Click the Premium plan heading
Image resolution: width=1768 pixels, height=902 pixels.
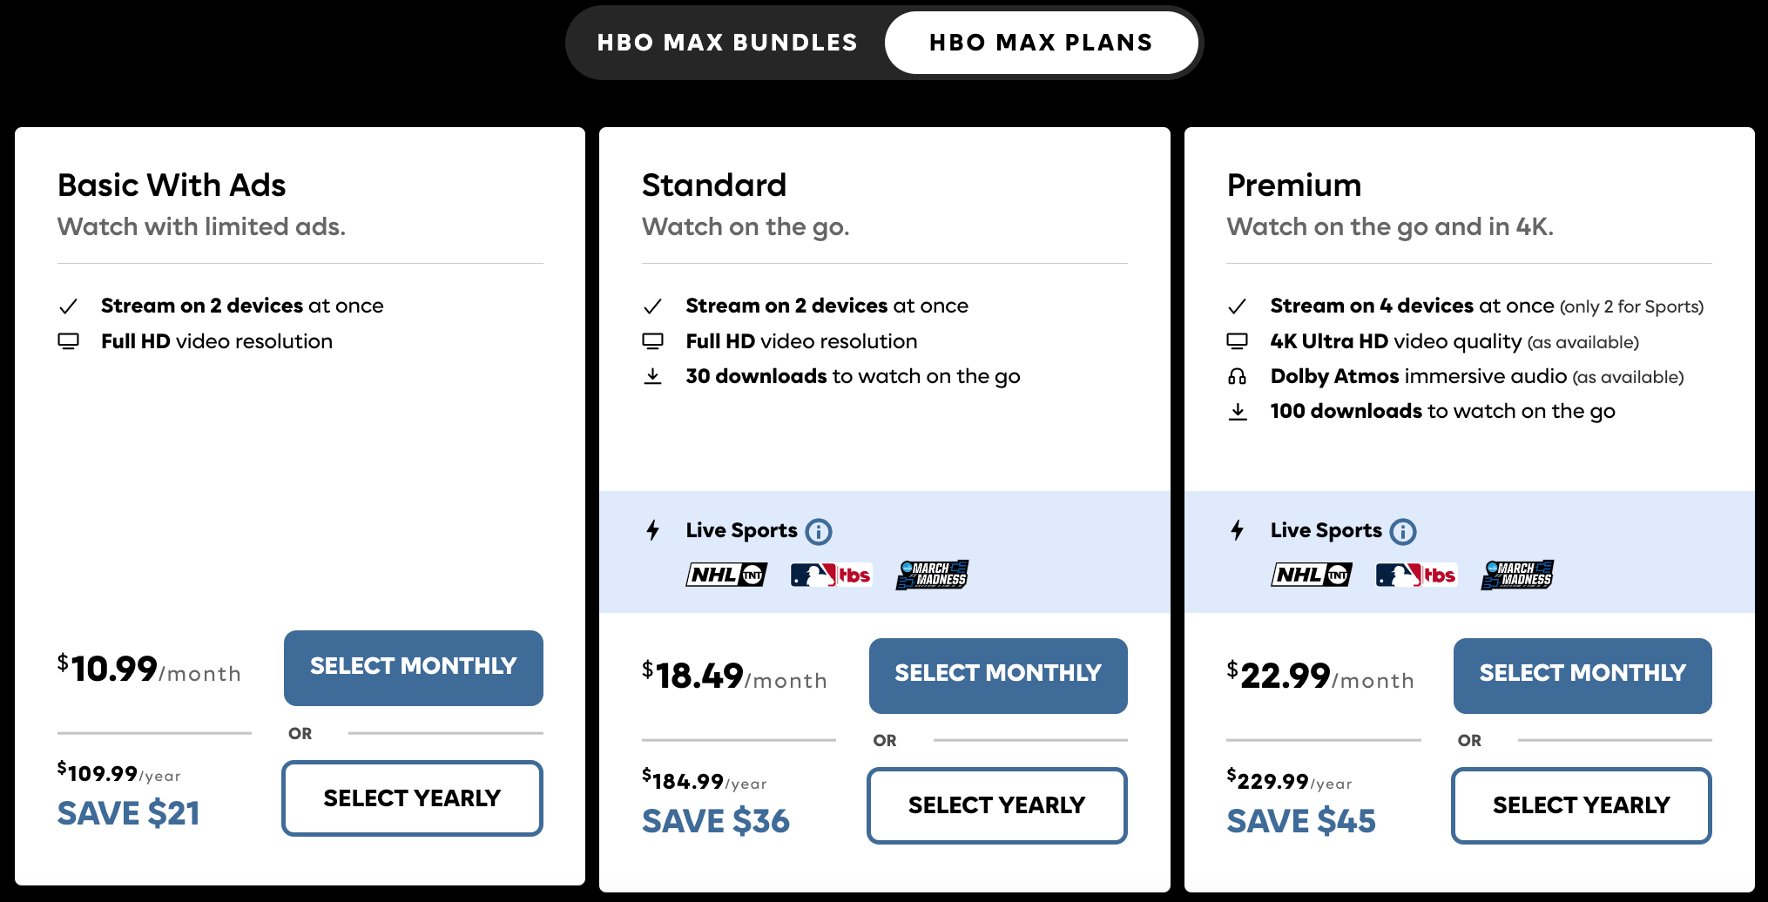click(x=1293, y=185)
